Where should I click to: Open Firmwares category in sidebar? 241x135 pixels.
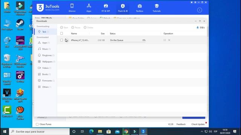coord(46,81)
